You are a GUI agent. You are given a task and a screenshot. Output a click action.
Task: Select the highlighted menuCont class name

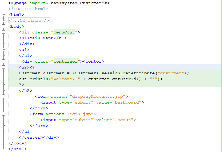[x=64, y=32]
